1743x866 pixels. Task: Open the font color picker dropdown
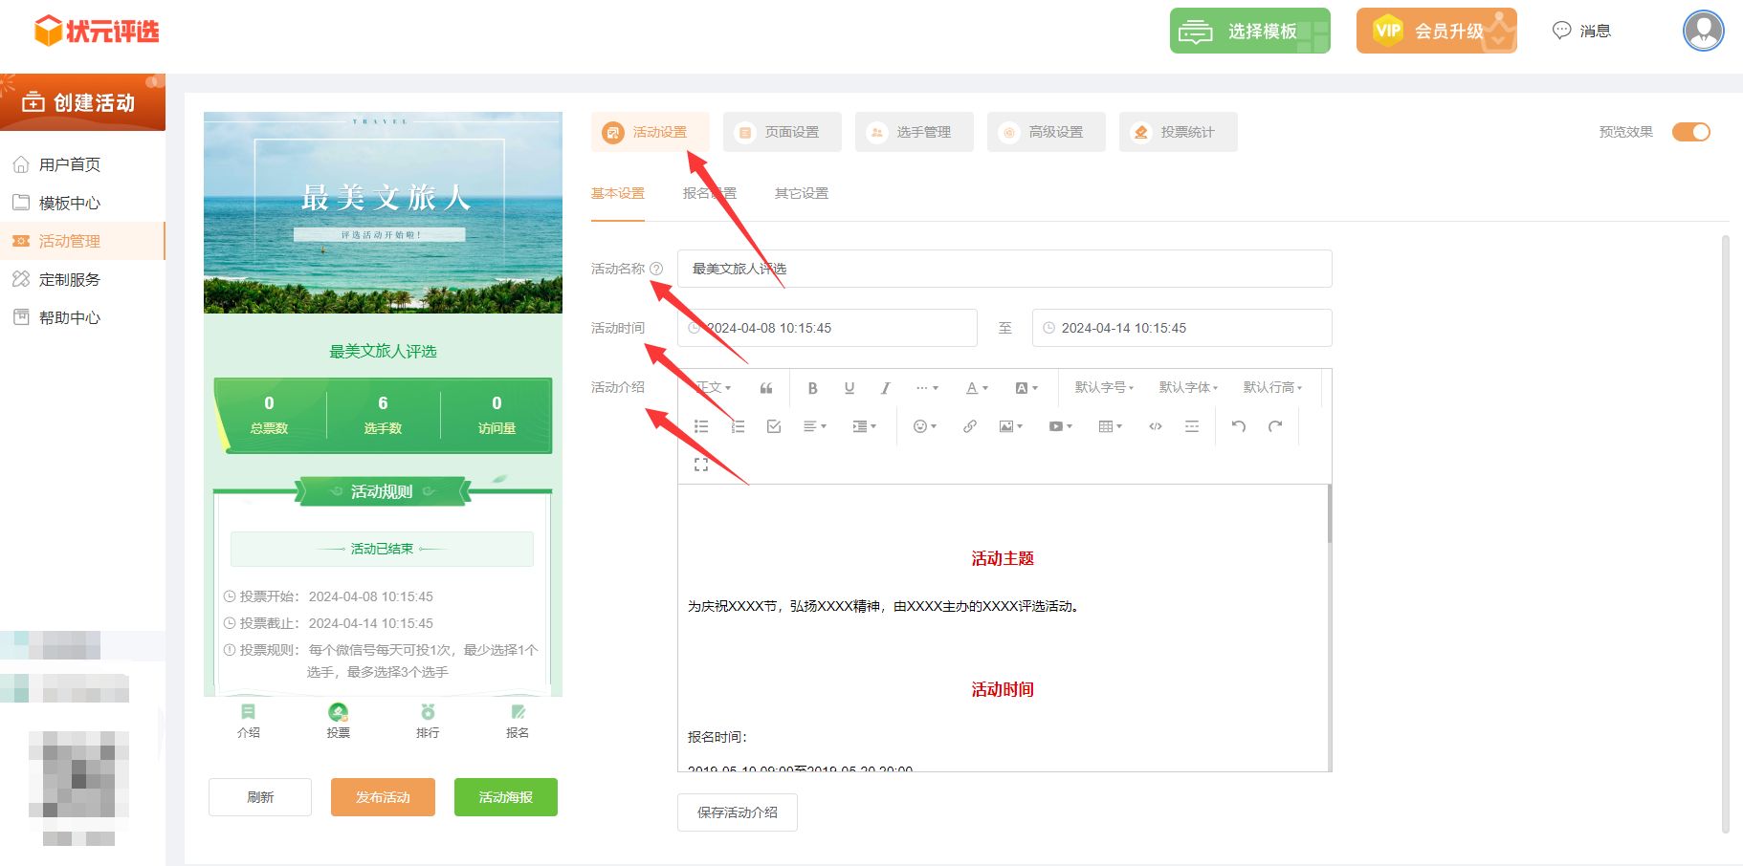click(976, 388)
